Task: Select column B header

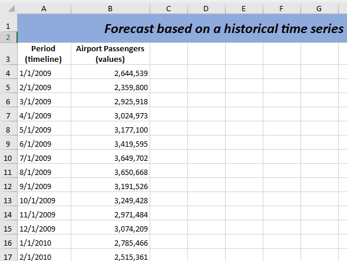Action: point(110,8)
